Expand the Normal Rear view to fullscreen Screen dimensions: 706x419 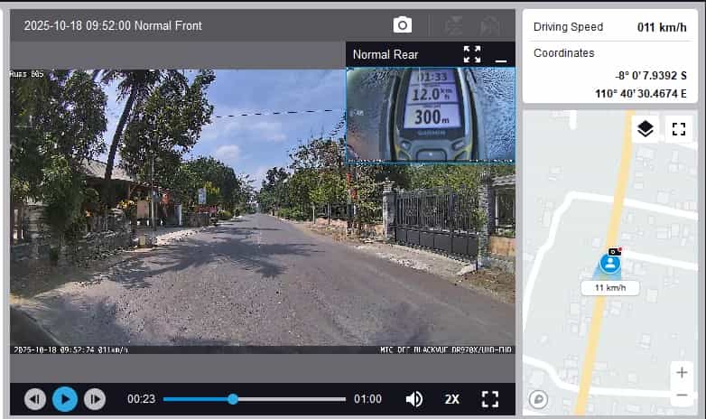[x=472, y=54]
